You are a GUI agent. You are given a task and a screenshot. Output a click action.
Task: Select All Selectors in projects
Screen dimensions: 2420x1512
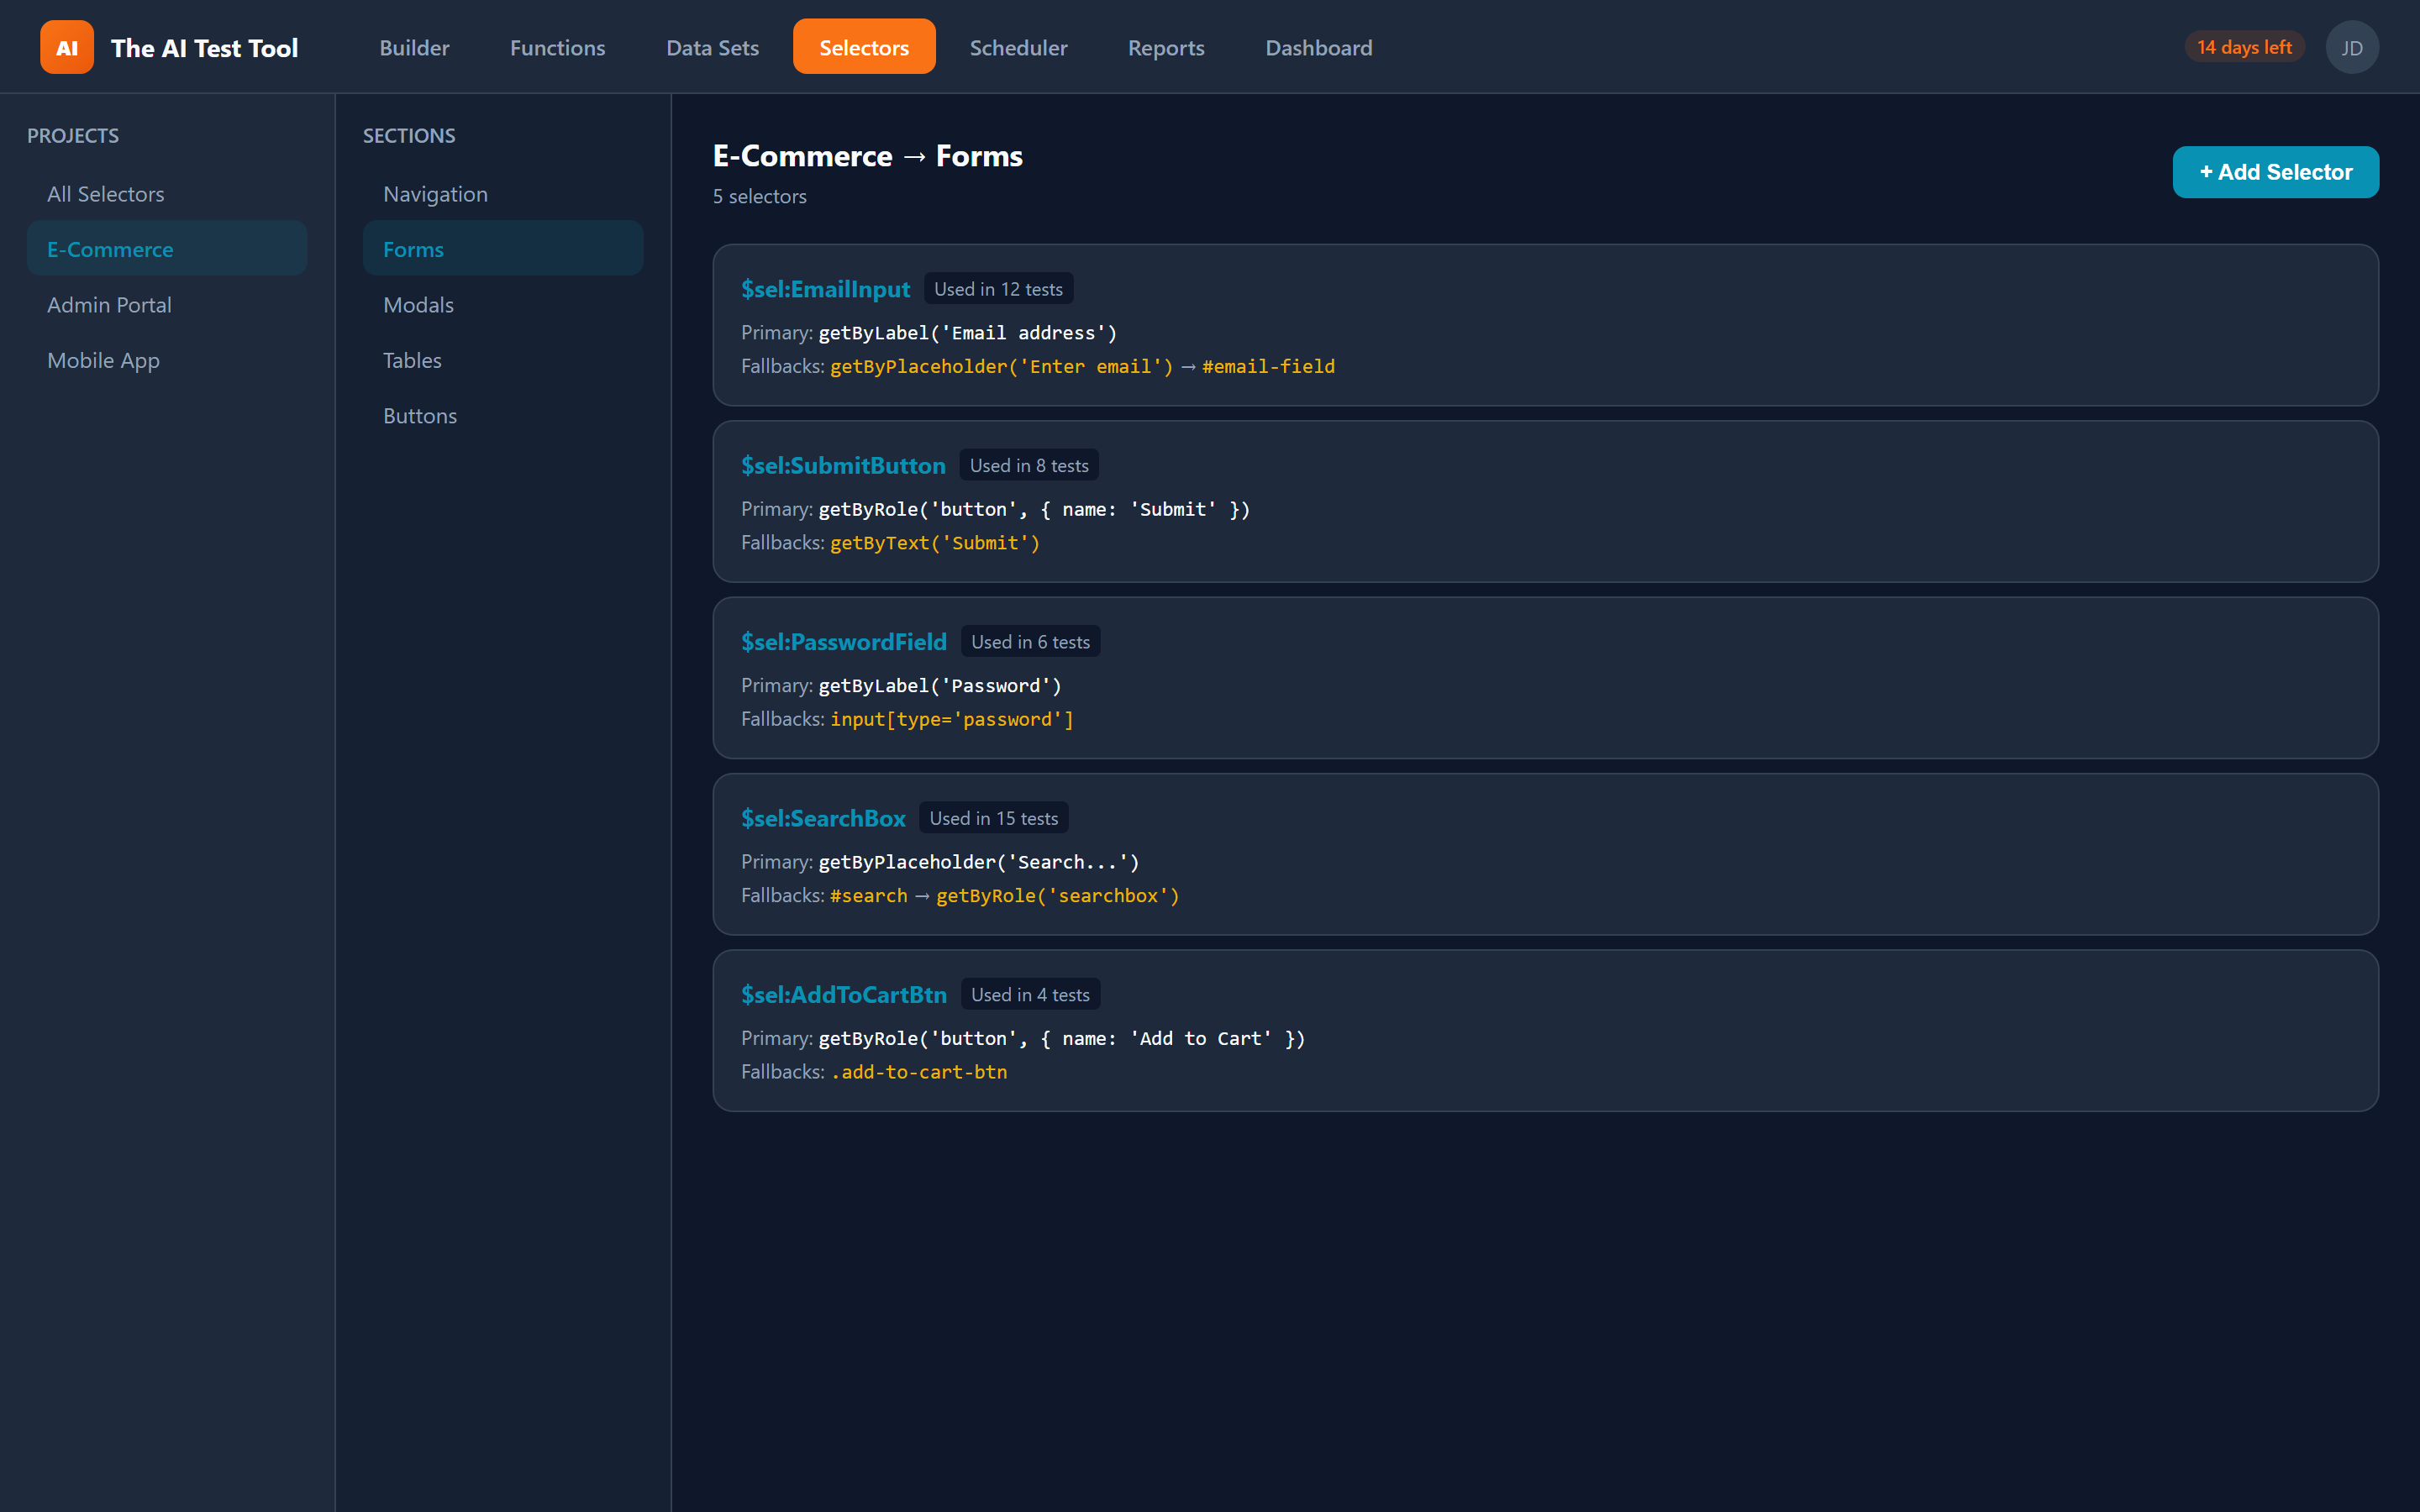106,194
